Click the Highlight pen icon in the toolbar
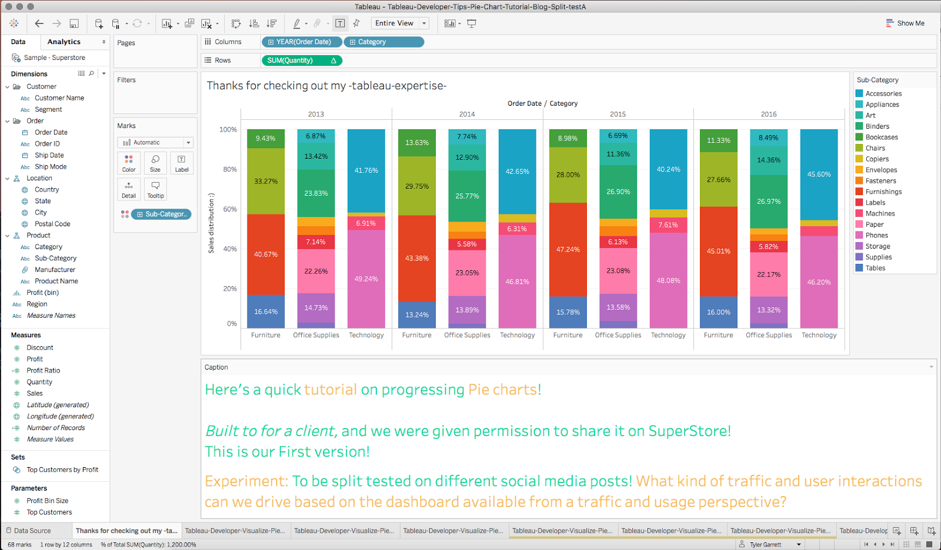Screen dimensions: 941x550 [x=298, y=23]
